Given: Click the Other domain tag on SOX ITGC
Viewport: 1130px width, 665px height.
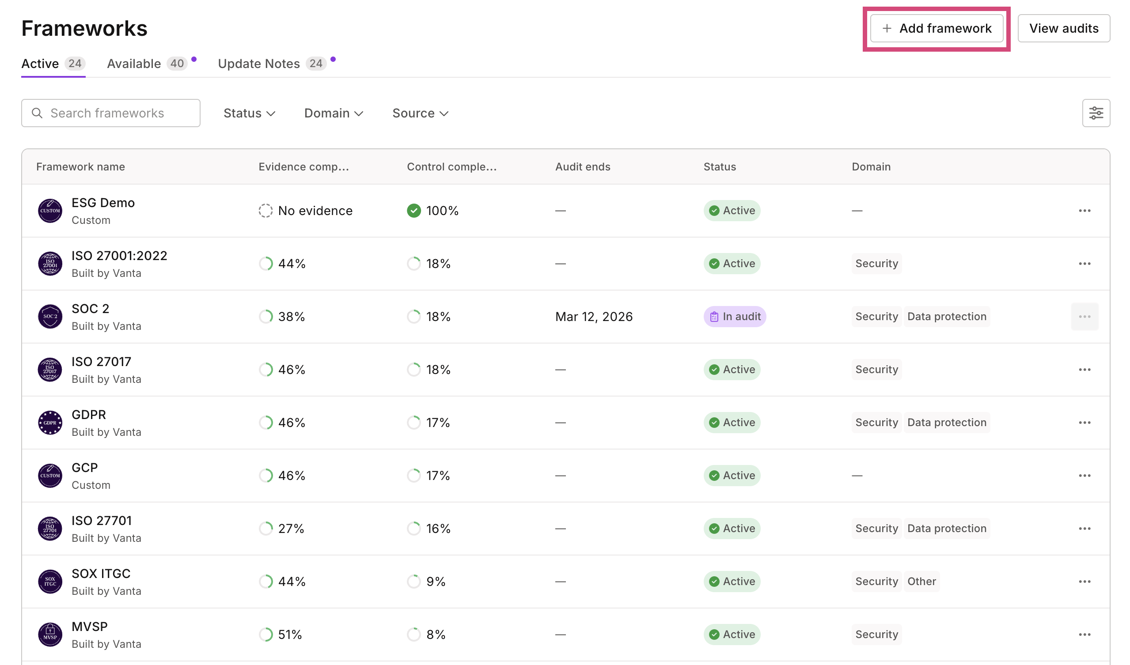Looking at the screenshot, I should 921,582.
